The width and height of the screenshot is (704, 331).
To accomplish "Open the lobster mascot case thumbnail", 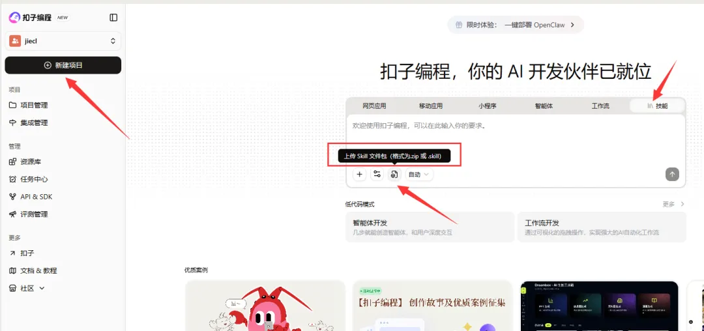I will click(x=265, y=306).
